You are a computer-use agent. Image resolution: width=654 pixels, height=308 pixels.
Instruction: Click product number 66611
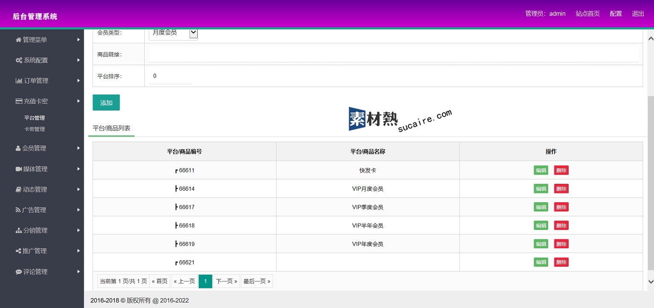(187, 170)
